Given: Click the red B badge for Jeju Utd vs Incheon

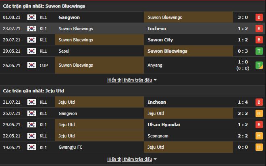Looking at the screenshot, I should click(x=258, y=102).
